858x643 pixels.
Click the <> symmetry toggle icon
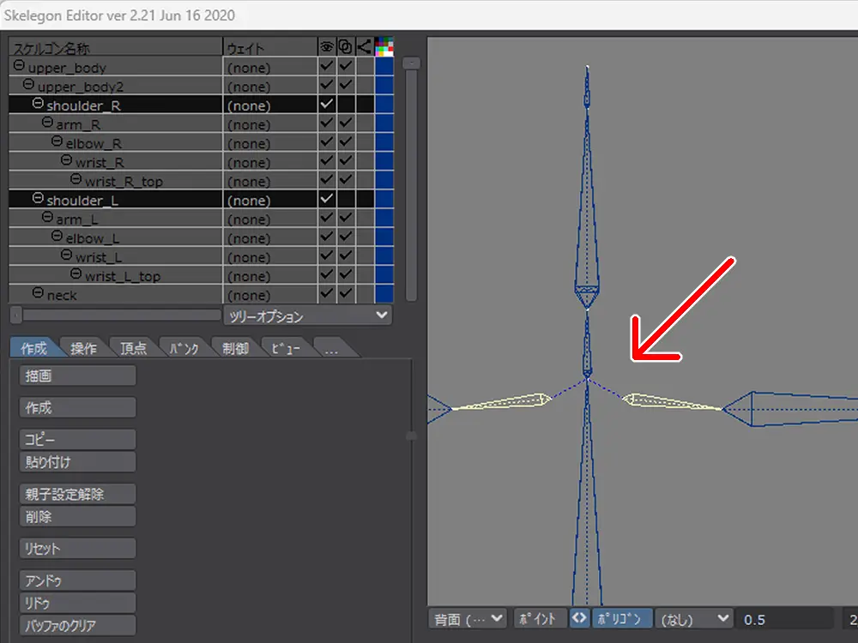click(579, 618)
